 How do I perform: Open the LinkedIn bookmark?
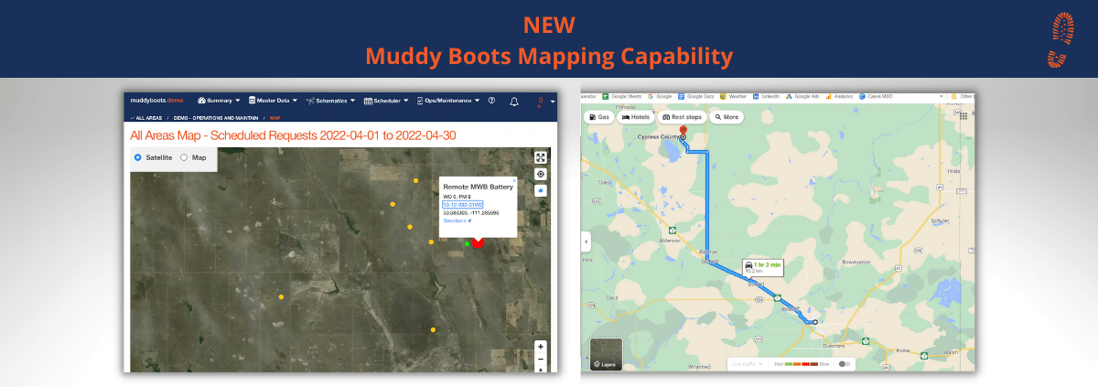tap(766, 95)
